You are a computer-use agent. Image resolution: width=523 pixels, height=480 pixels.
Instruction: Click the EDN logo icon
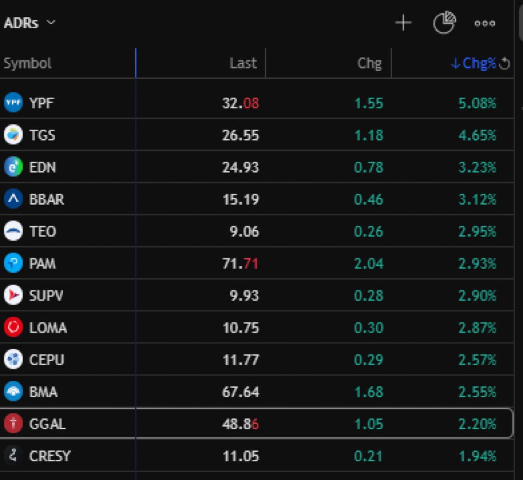coord(13,167)
